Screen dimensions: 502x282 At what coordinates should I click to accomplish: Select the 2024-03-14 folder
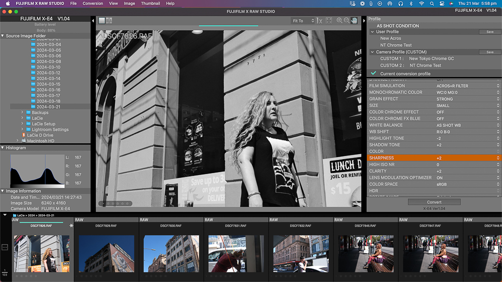[x=48, y=78]
